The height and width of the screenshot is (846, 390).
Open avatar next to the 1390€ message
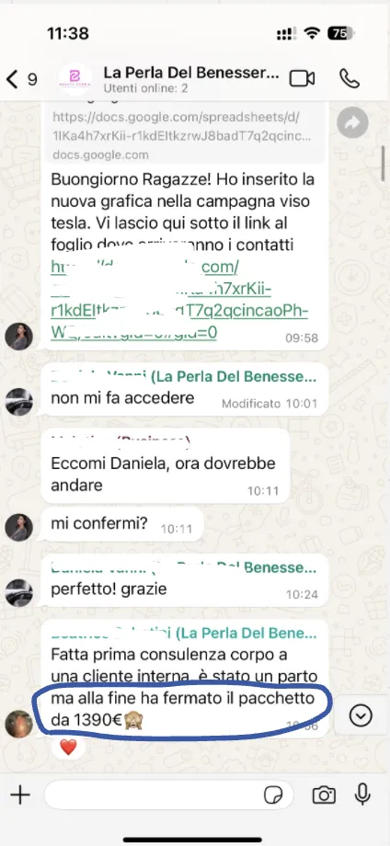(19, 724)
